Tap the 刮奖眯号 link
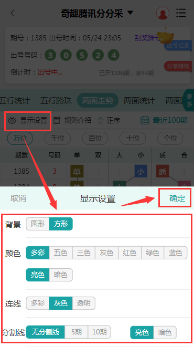This screenshot has width=194, height=347. 147,38
